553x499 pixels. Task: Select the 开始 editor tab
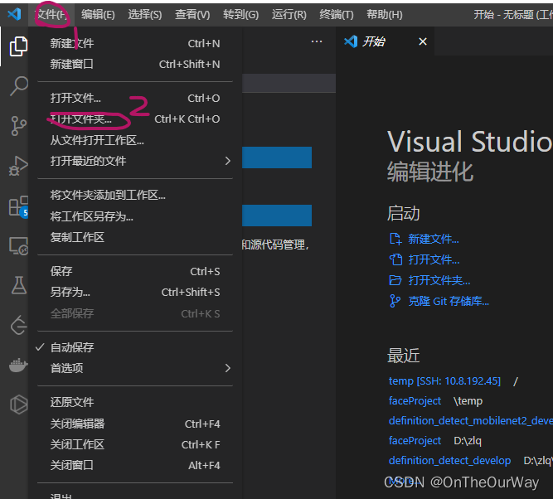tap(386, 41)
